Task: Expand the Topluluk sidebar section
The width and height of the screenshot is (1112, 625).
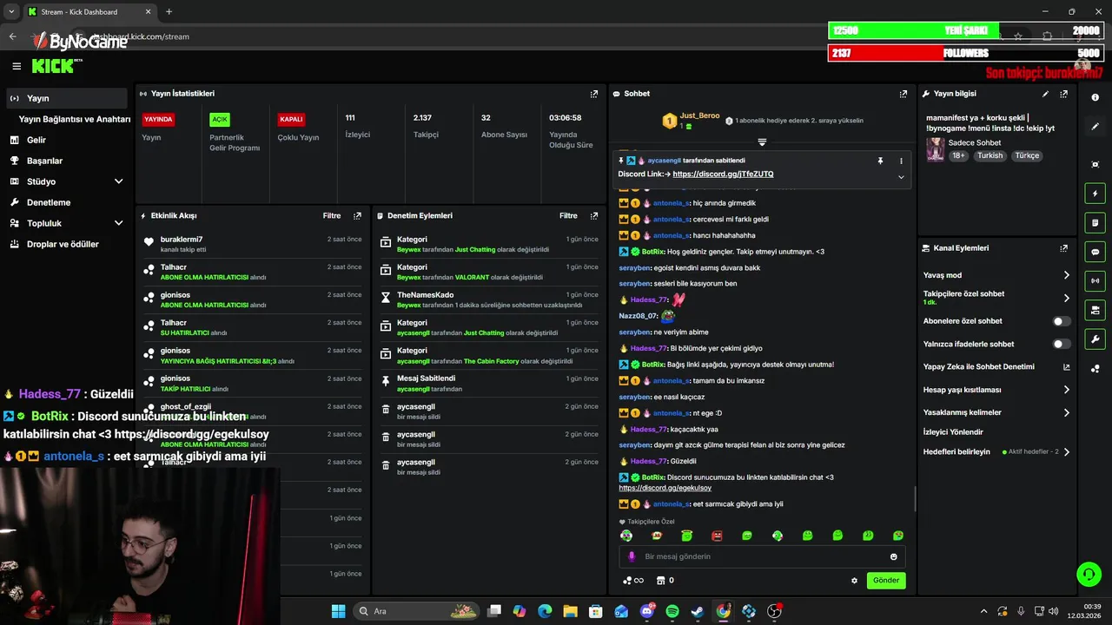Action: (118, 223)
